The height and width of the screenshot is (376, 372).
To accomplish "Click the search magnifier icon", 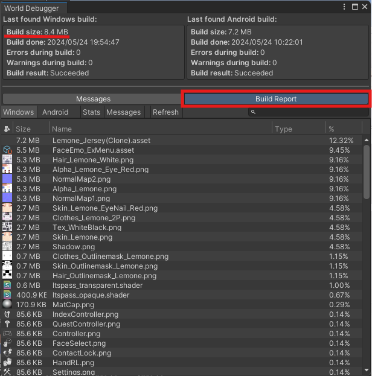I will point(253,112).
